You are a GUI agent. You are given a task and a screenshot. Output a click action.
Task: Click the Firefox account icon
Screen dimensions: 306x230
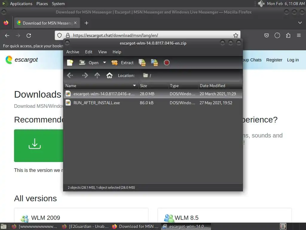coord(277,35)
